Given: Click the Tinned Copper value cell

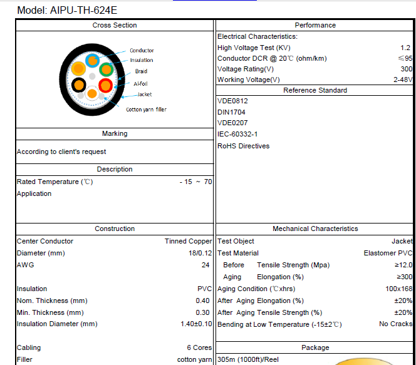Looking at the screenshot, I should click(x=189, y=241).
